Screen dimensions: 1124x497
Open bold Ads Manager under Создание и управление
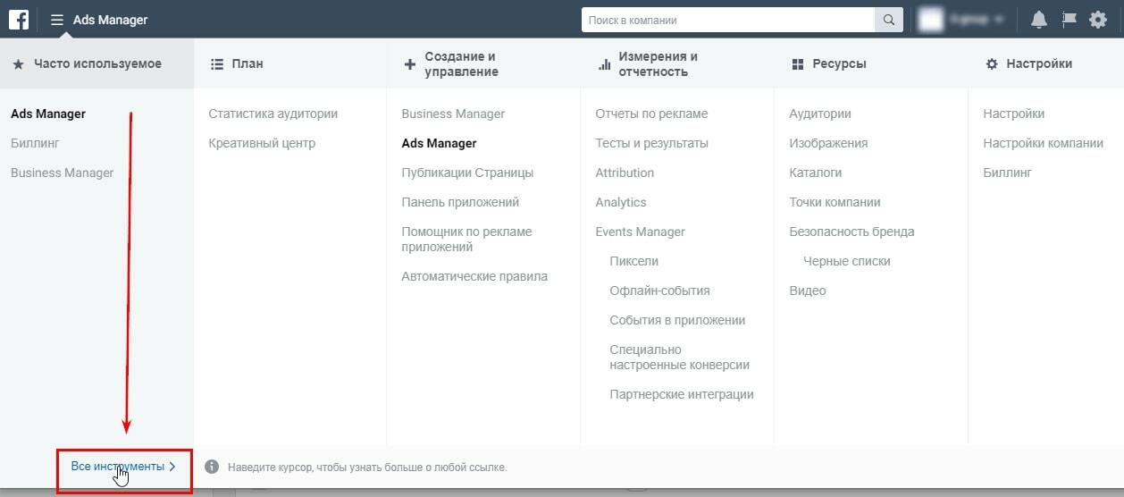pyautogui.click(x=439, y=143)
